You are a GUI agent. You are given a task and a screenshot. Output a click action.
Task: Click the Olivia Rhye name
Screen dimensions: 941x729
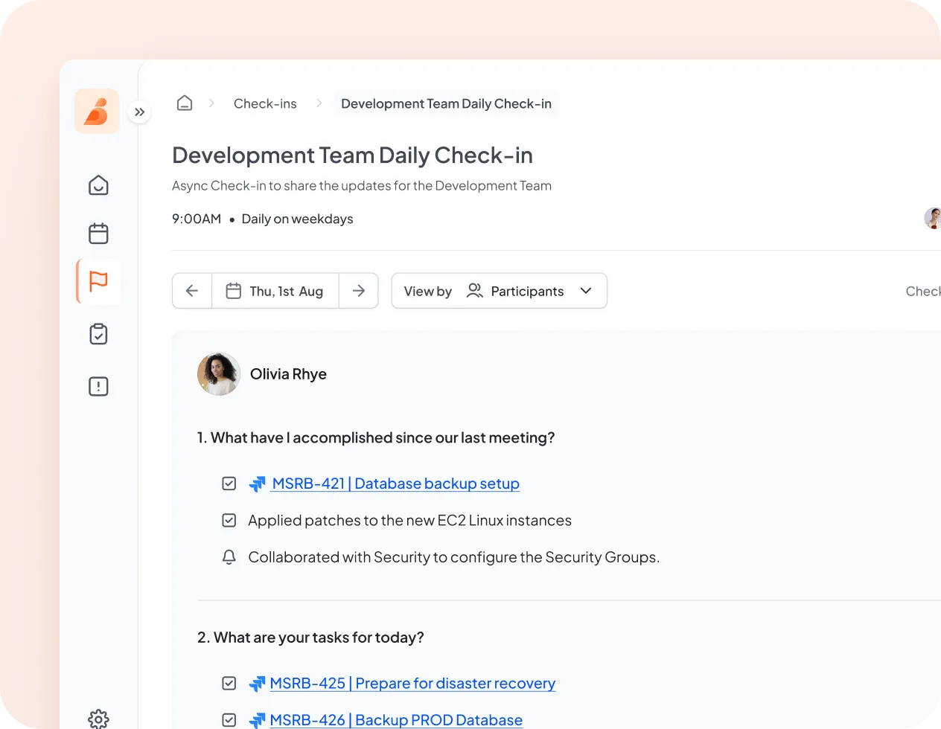pos(288,374)
